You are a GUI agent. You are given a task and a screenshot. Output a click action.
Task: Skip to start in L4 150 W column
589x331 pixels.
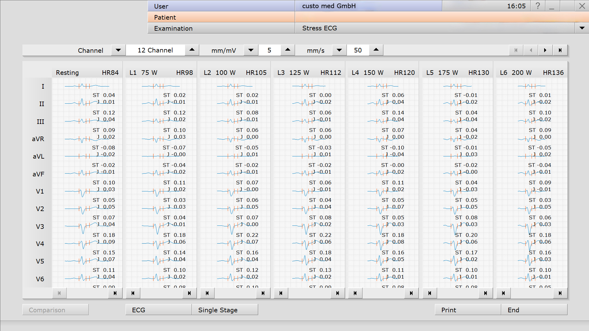tap(355, 293)
